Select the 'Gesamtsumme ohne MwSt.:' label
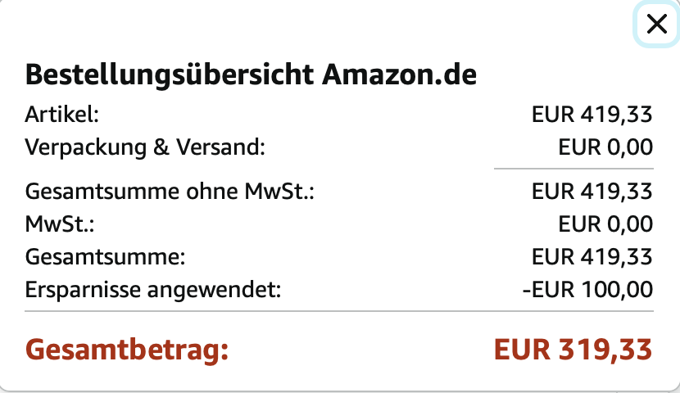Screen dimensions: 680x393 click(x=170, y=192)
